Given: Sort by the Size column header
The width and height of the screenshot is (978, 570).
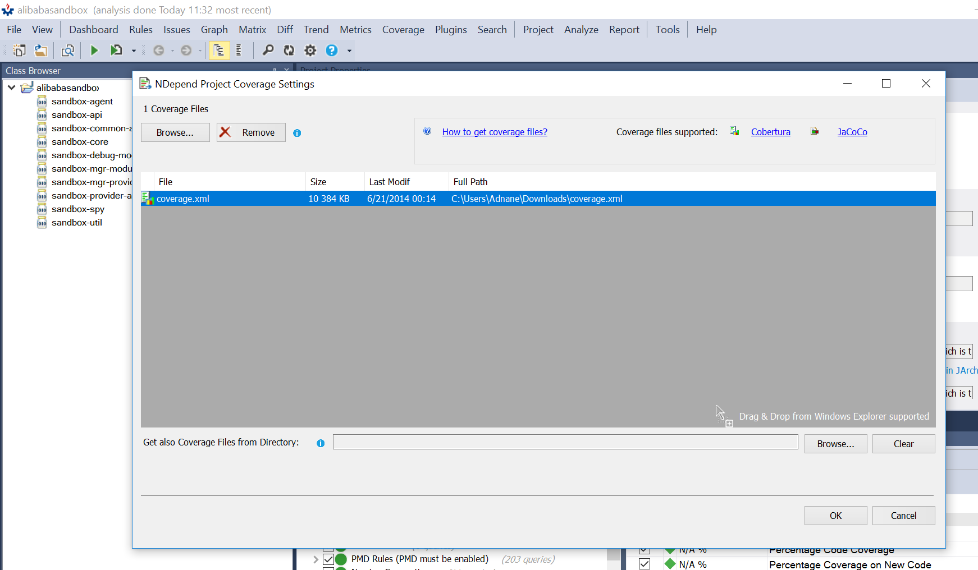Looking at the screenshot, I should [x=335, y=182].
